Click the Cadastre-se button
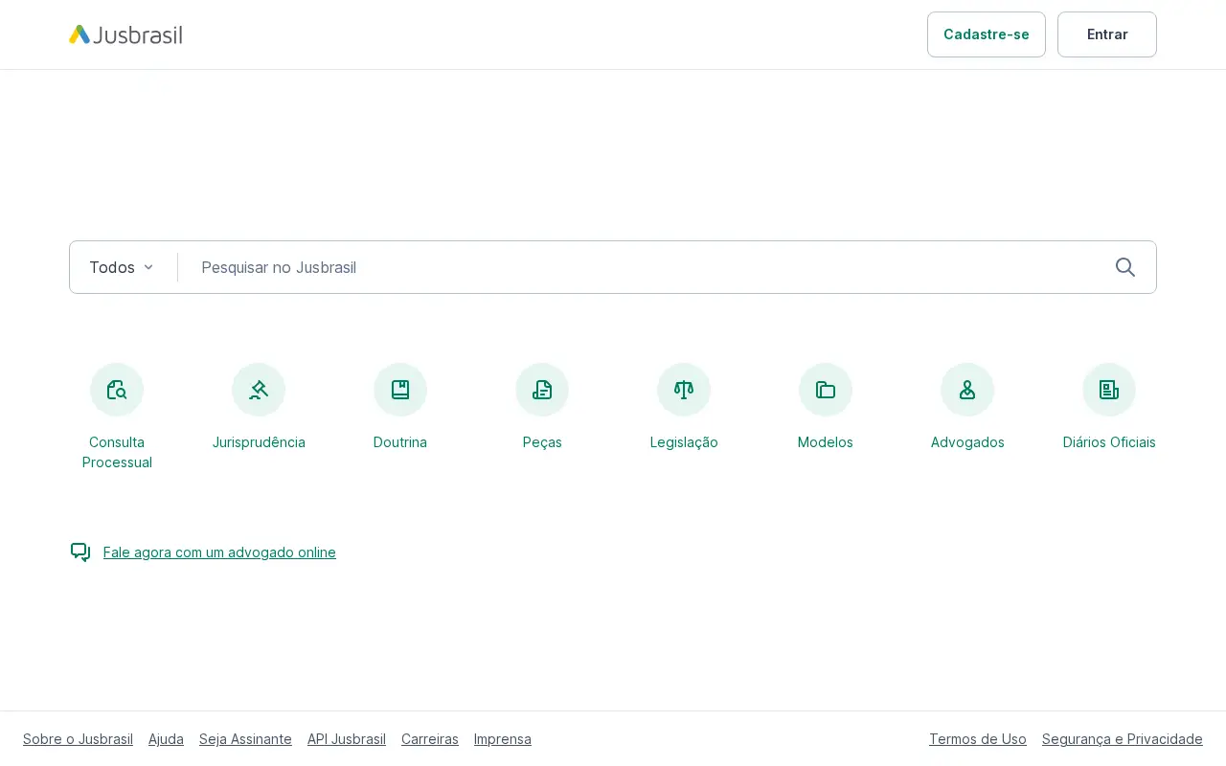Screen dimensions: 1226x766 pos(987,34)
